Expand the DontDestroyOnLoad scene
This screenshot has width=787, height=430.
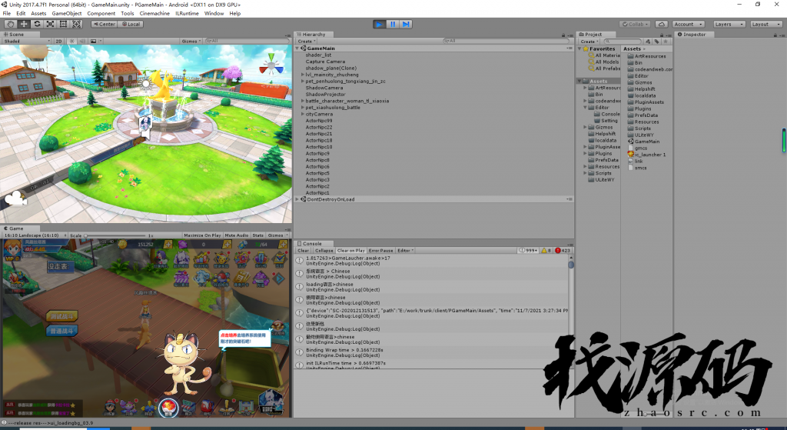pos(297,199)
